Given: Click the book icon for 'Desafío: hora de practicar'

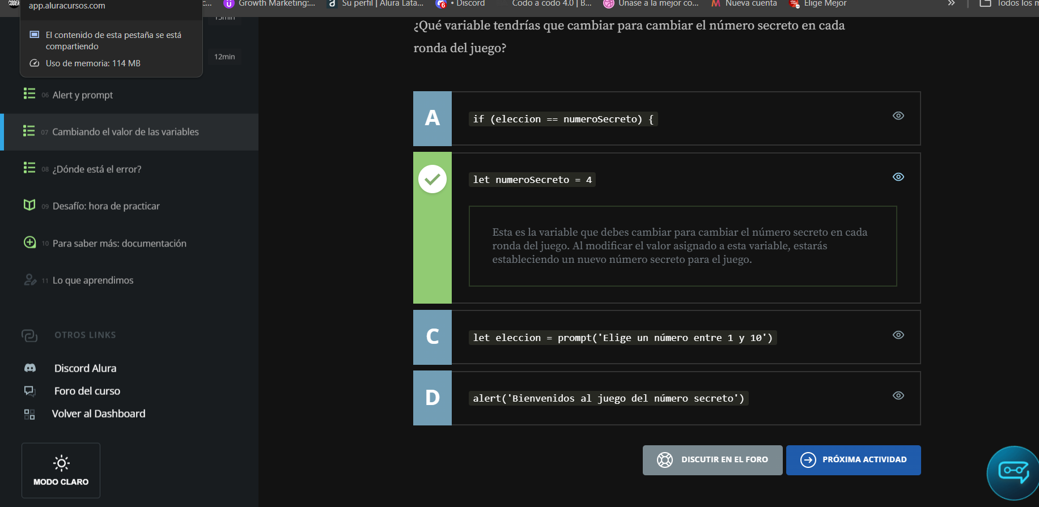Looking at the screenshot, I should click(29, 204).
